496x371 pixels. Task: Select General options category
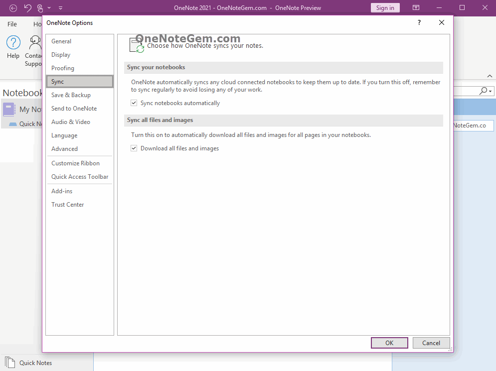80,41
